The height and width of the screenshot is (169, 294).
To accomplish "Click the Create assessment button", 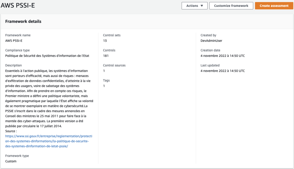I will point(274,6).
